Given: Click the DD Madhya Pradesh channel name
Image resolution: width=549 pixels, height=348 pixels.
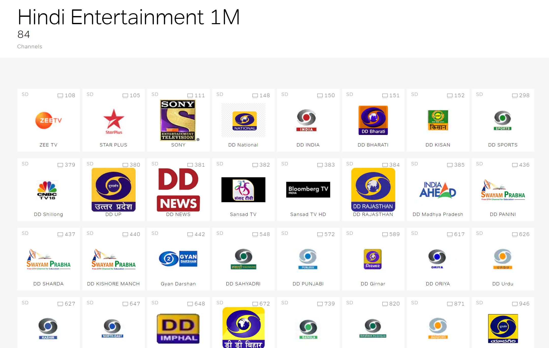Looking at the screenshot, I should [x=438, y=214].
